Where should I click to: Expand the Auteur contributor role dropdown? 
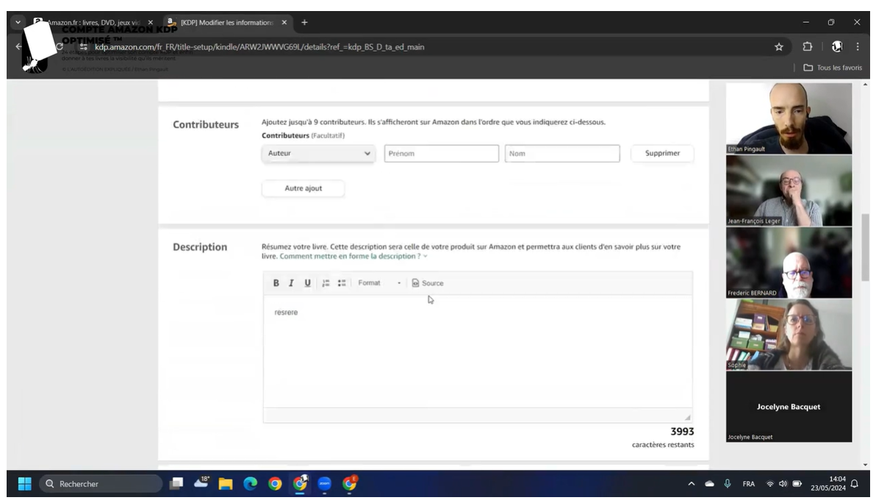[x=319, y=154]
